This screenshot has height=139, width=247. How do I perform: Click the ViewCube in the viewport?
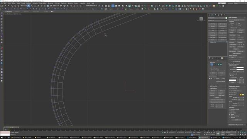click(x=201, y=19)
